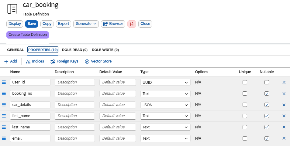Open the type dropdown for last_name
Image resolution: width=290 pixels, height=146 pixels.
click(x=165, y=127)
